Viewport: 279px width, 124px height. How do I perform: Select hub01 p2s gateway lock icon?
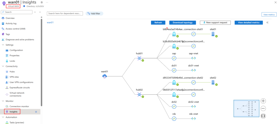(174, 46)
